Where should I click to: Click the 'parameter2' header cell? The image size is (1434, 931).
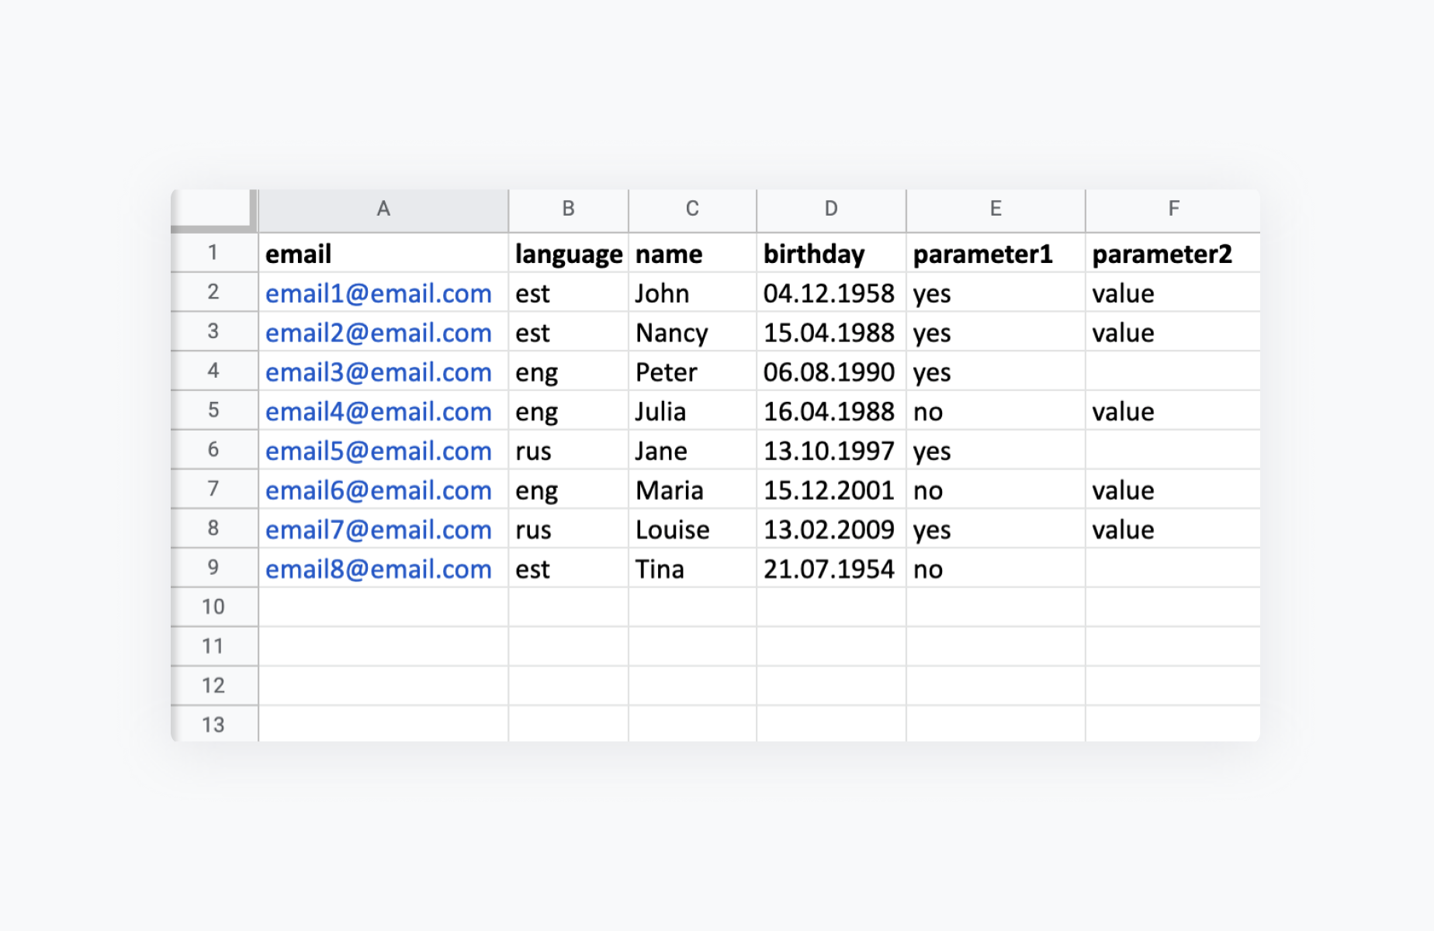[1172, 253]
